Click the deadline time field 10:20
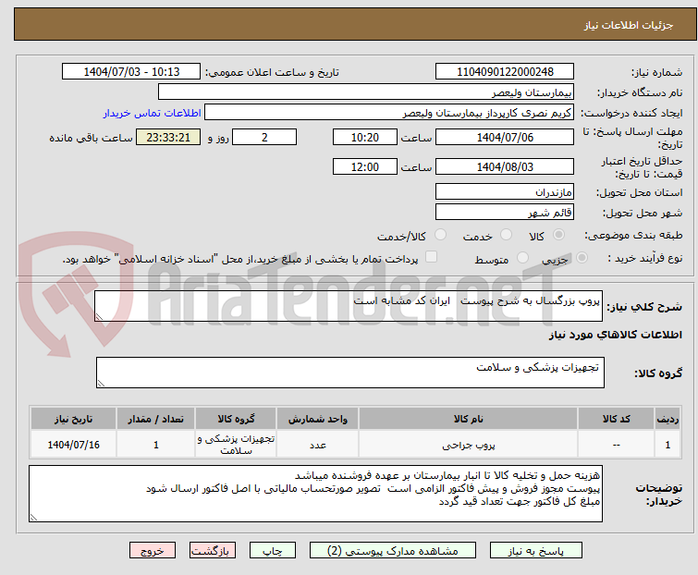The image size is (698, 575). 365,137
